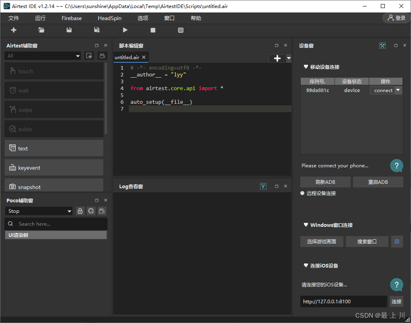Click the new script plus icon in toolbar

click(x=14, y=30)
